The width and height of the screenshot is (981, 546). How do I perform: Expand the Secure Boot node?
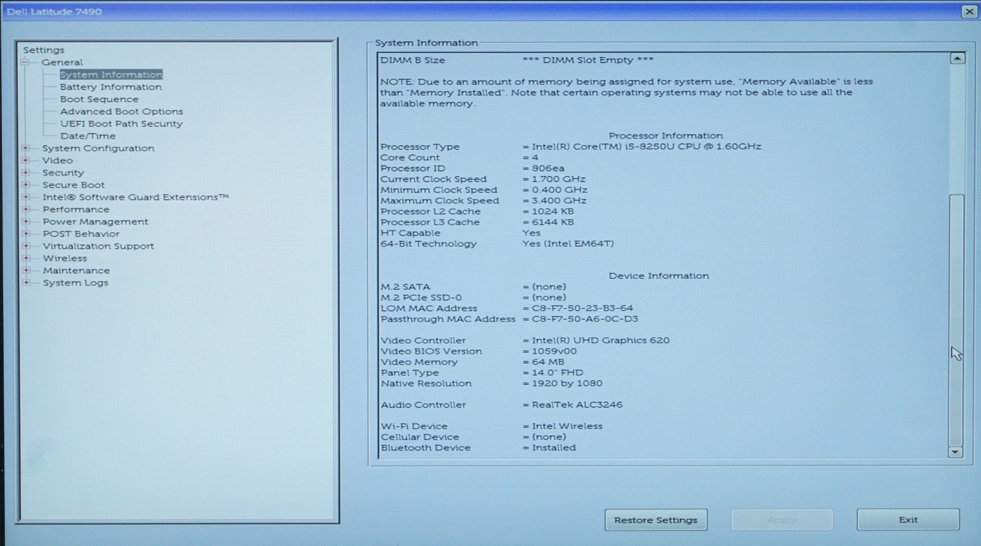(25, 184)
